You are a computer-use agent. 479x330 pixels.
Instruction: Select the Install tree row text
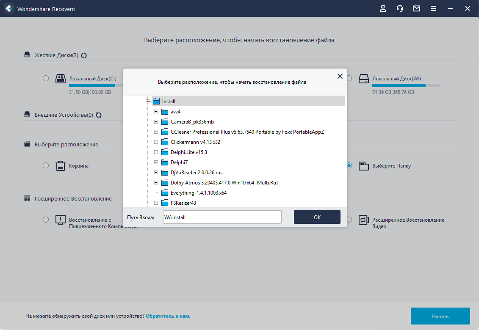click(169, 102)
